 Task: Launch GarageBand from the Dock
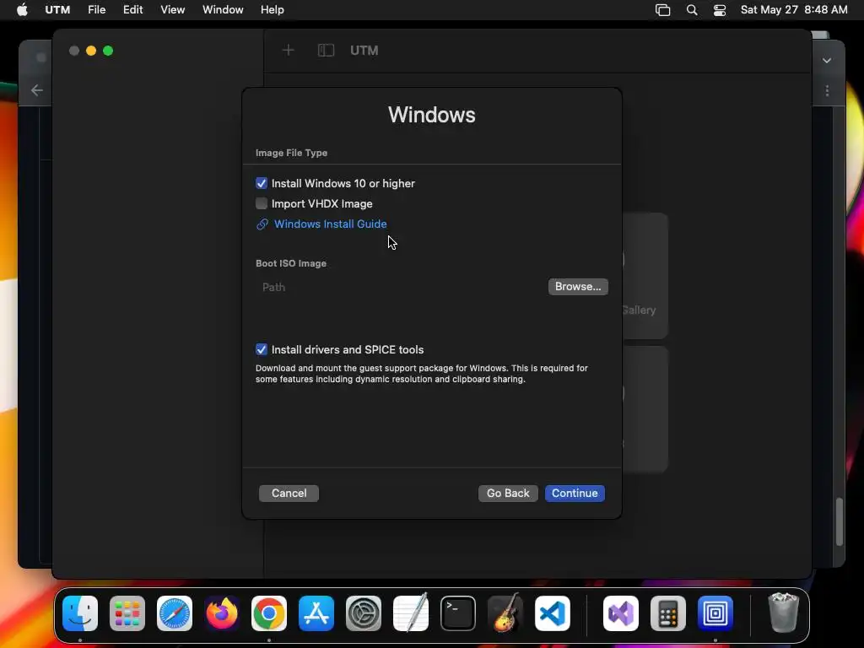click(505, 613)
